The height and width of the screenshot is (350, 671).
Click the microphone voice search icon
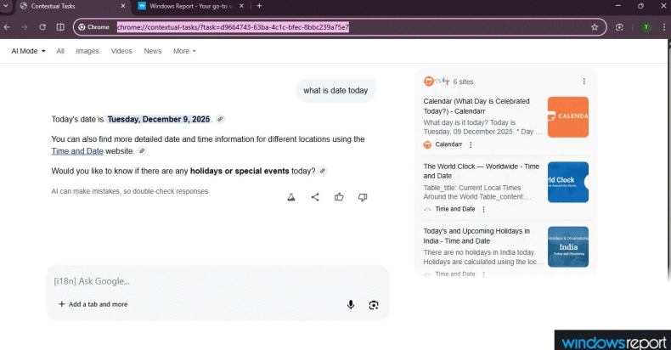351,305
